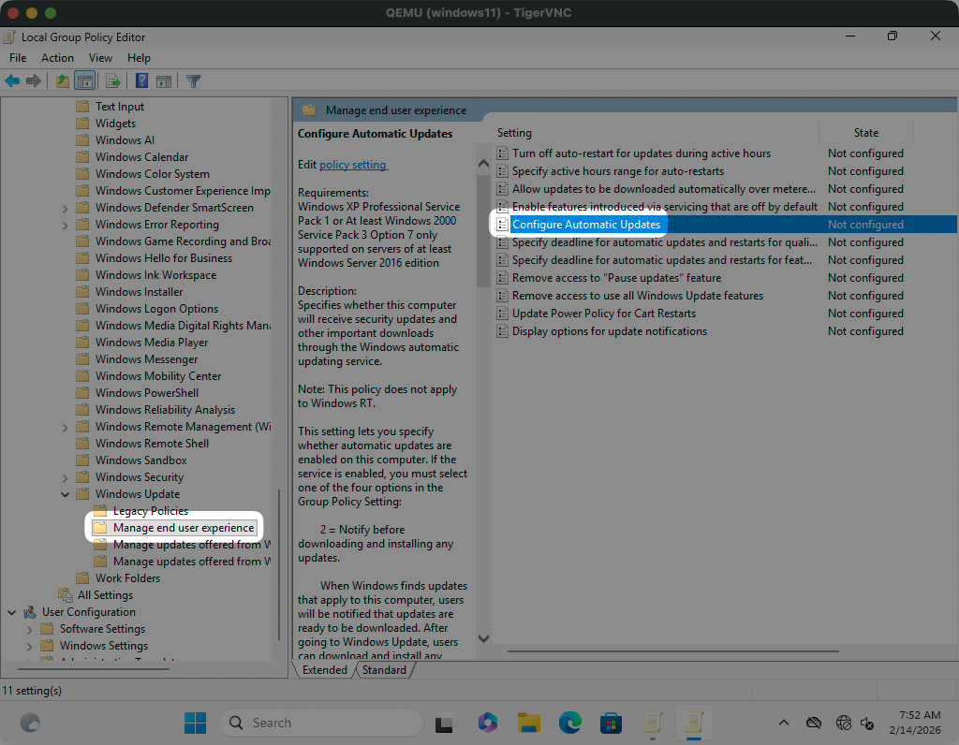
Task: Select Remove access to "Pause updates" feature
Action: pyautogui.click(x=616, y=278)
